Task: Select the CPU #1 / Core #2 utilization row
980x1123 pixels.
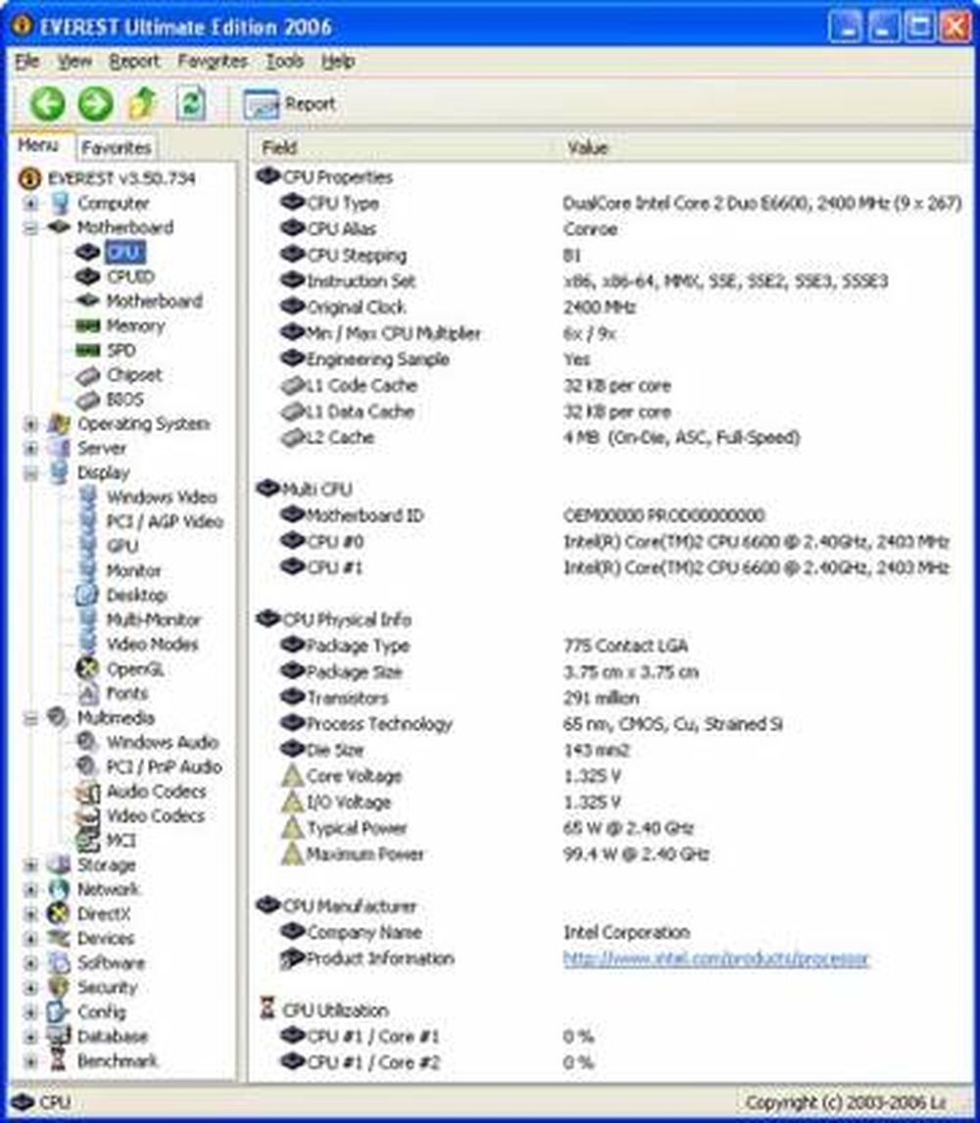Action: pyautogui.click(x=437, y=1063)
